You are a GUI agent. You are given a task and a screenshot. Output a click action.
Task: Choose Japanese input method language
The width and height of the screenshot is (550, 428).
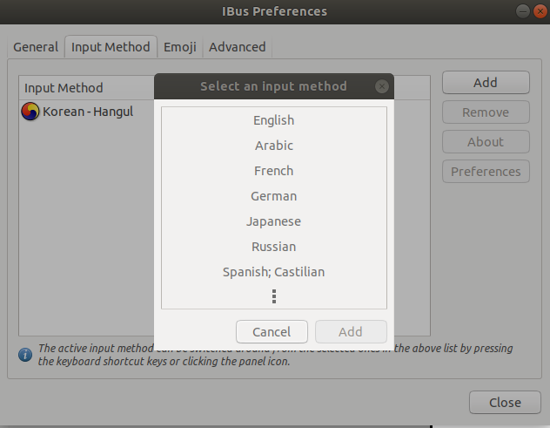(274, 221)
